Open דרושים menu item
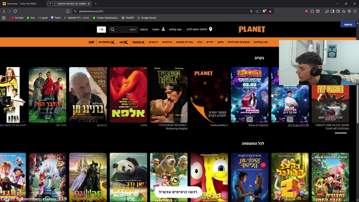Image resolution: width=359 pixels, height=202 pixels. pos(153,42)
